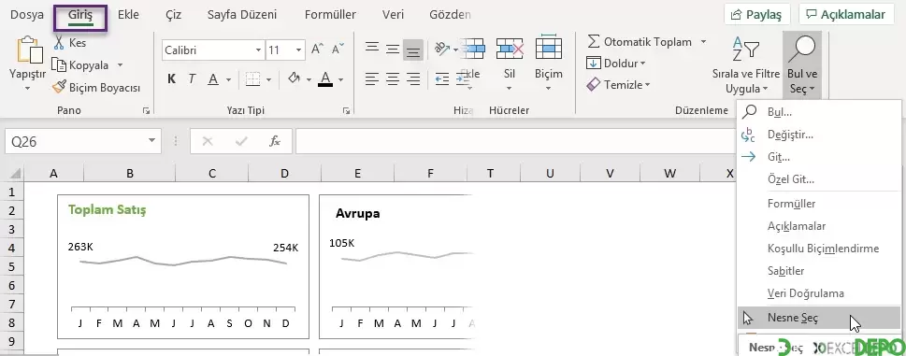Choose Bul... from the dropdown menu
Viewport: 906px width, 356px height.
(819, 112)
